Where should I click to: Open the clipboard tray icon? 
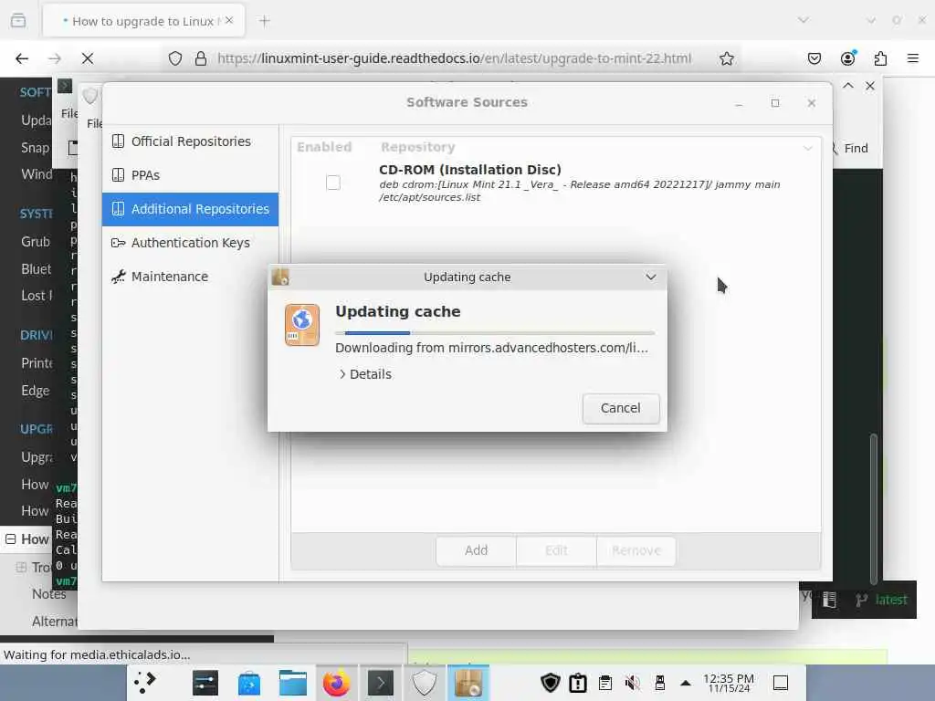point(605,683)
